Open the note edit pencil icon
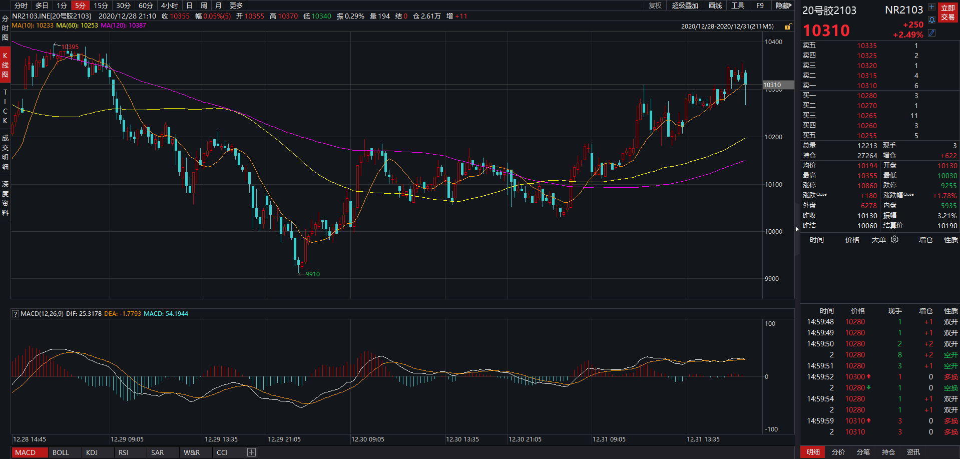Viewport: 960px width, 459px height. [931, 33]
